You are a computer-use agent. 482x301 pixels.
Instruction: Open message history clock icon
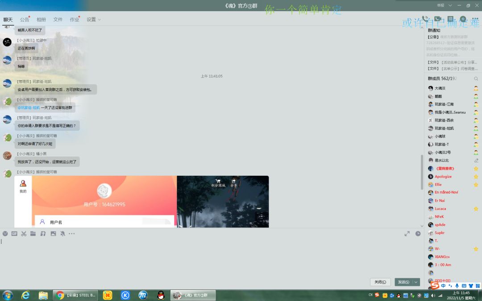tap(418, 234)
